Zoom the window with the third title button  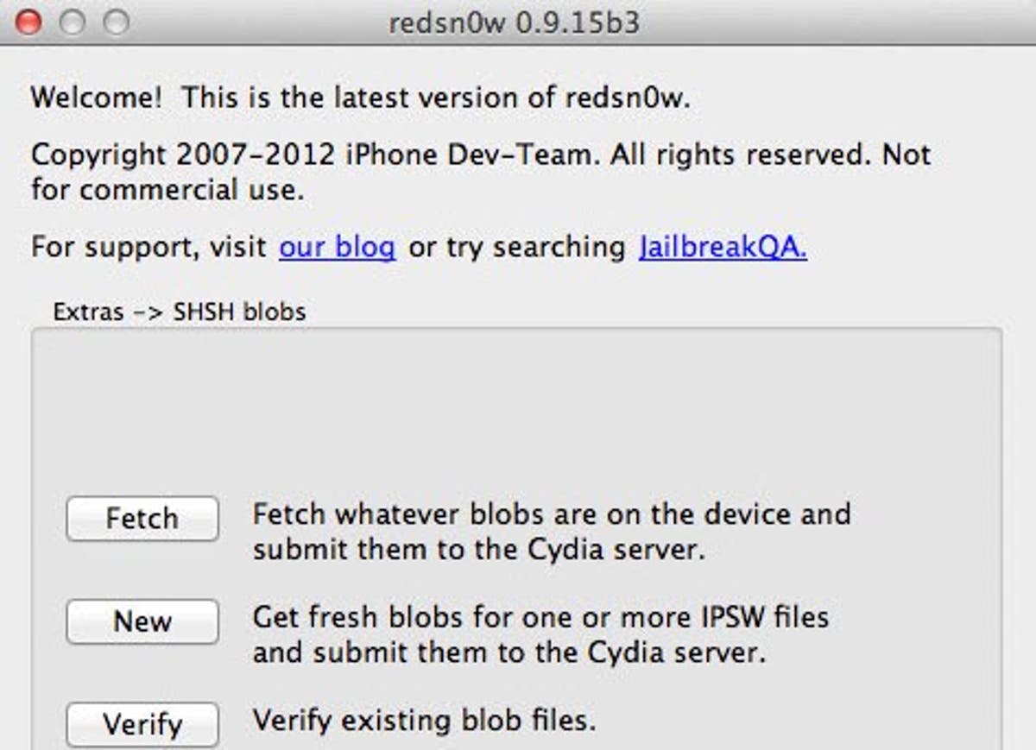(116, 22)
